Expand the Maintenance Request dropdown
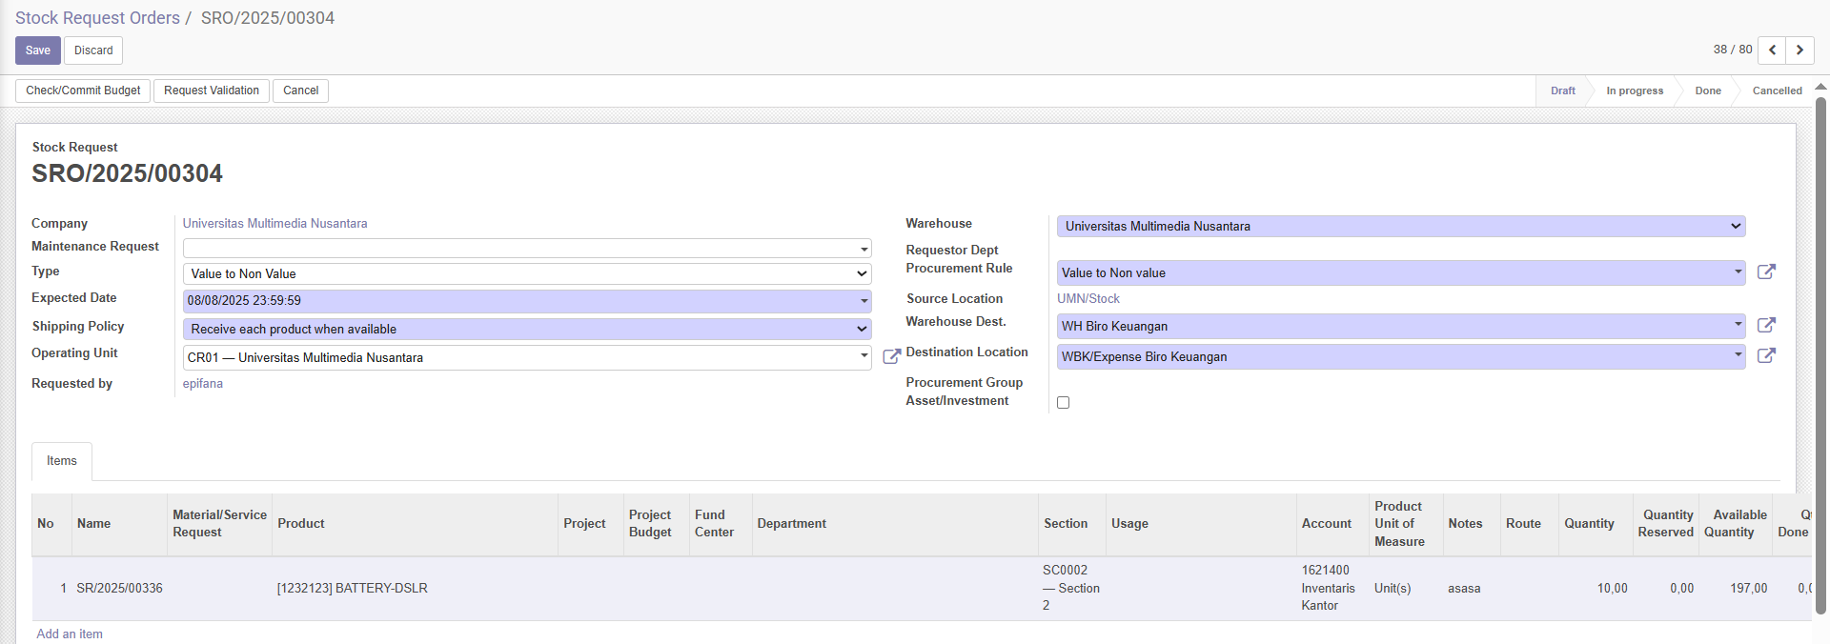Viewport: 1830px width, 644px height. click(x=864, y=249)
